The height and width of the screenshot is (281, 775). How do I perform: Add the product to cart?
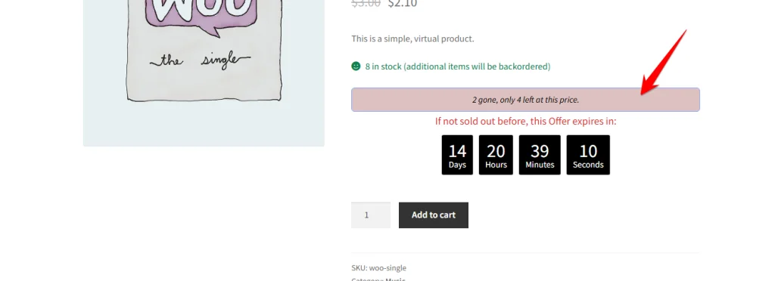[434, 215]
